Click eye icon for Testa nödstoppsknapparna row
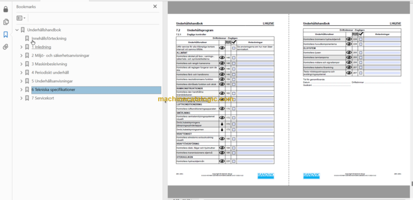 [x=349, y=73]
